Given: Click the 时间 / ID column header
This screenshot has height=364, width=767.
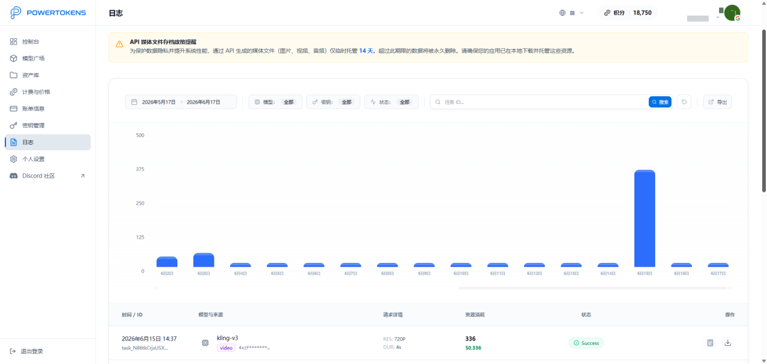Looking at the screenshot, I should [132, 315].
